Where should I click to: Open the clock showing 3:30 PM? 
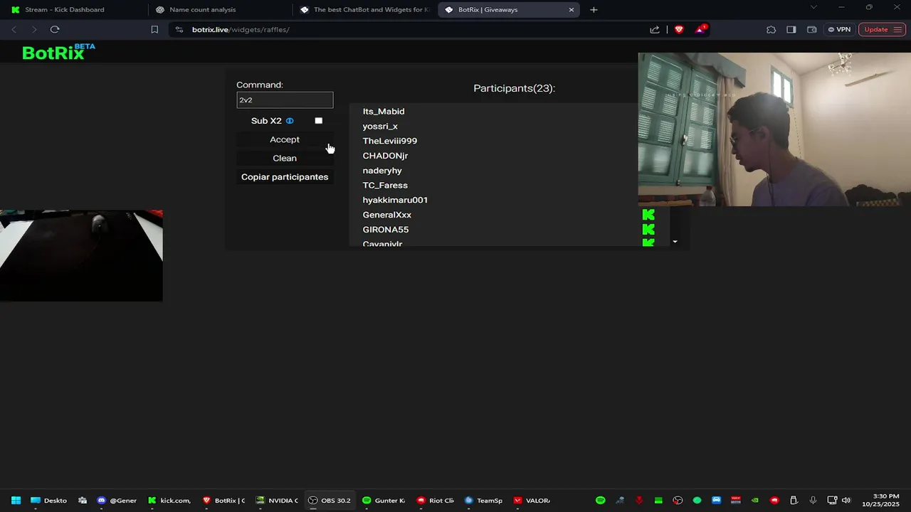tap(880, 501)
